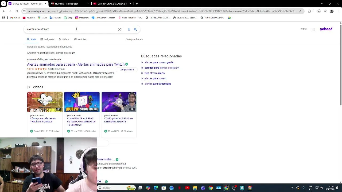This screenshot has width=342, height=192.
Task: Submit search with the magnifier icon
Action: [135, 29]
